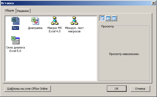Switch to list view mode
157x97 pixels.
click(x=108, y=18)
